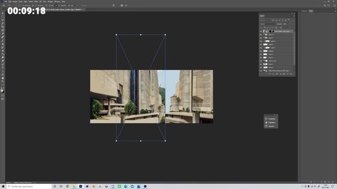Screen dimensions: 337x189
Task: Add layer style fx icon in Layers panel
Action: tap(273, 74)
